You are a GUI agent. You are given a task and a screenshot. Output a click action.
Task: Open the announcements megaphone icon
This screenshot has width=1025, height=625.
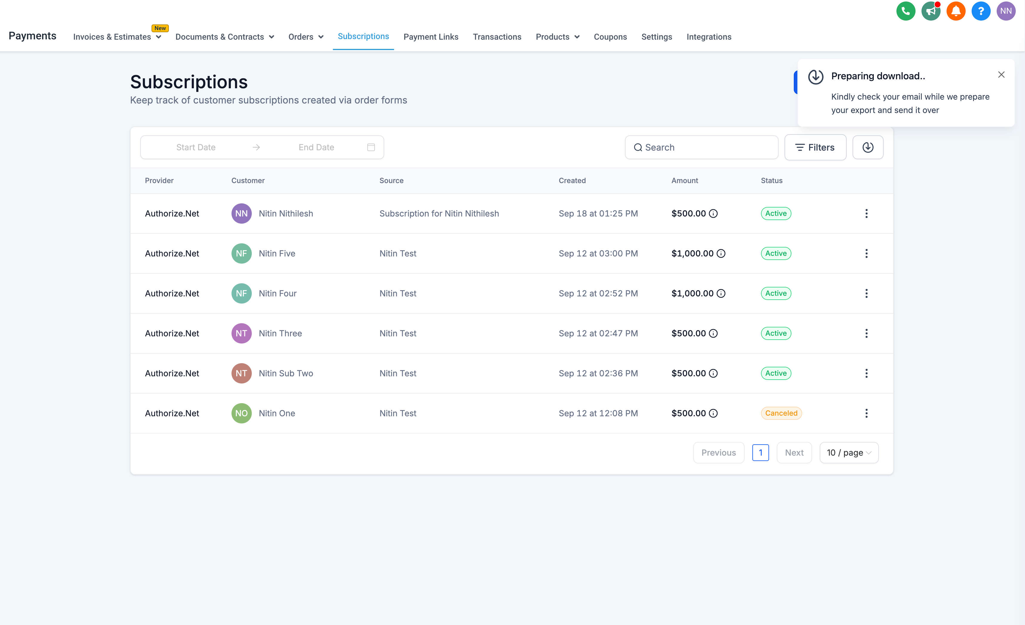click(x=931, y=11)
